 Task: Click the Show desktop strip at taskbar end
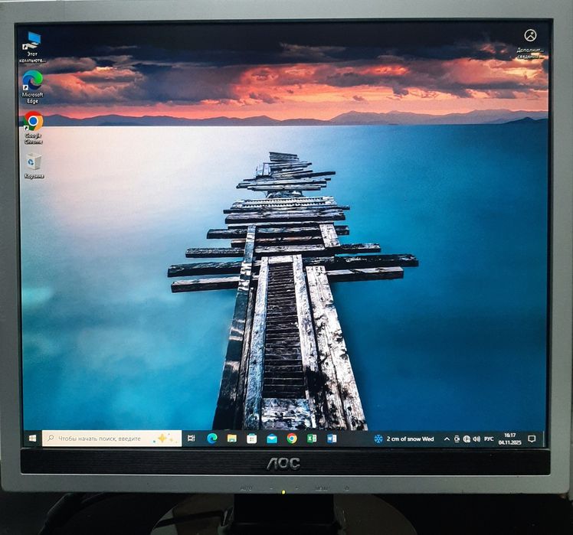[543, 439]
